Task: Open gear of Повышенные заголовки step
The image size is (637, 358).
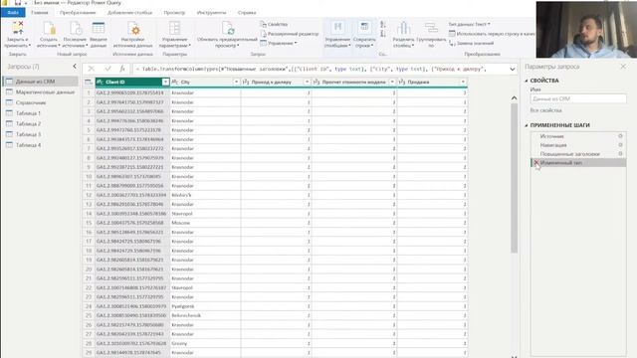Action: pos(620,154)
